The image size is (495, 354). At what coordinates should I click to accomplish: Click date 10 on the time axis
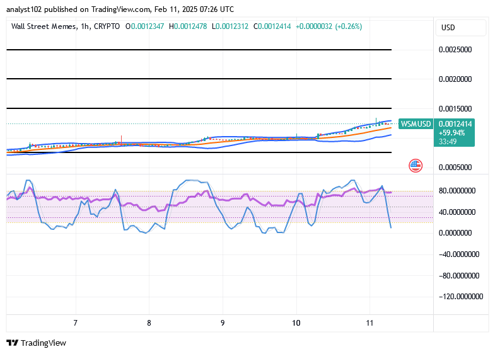(x=296, y=323)
